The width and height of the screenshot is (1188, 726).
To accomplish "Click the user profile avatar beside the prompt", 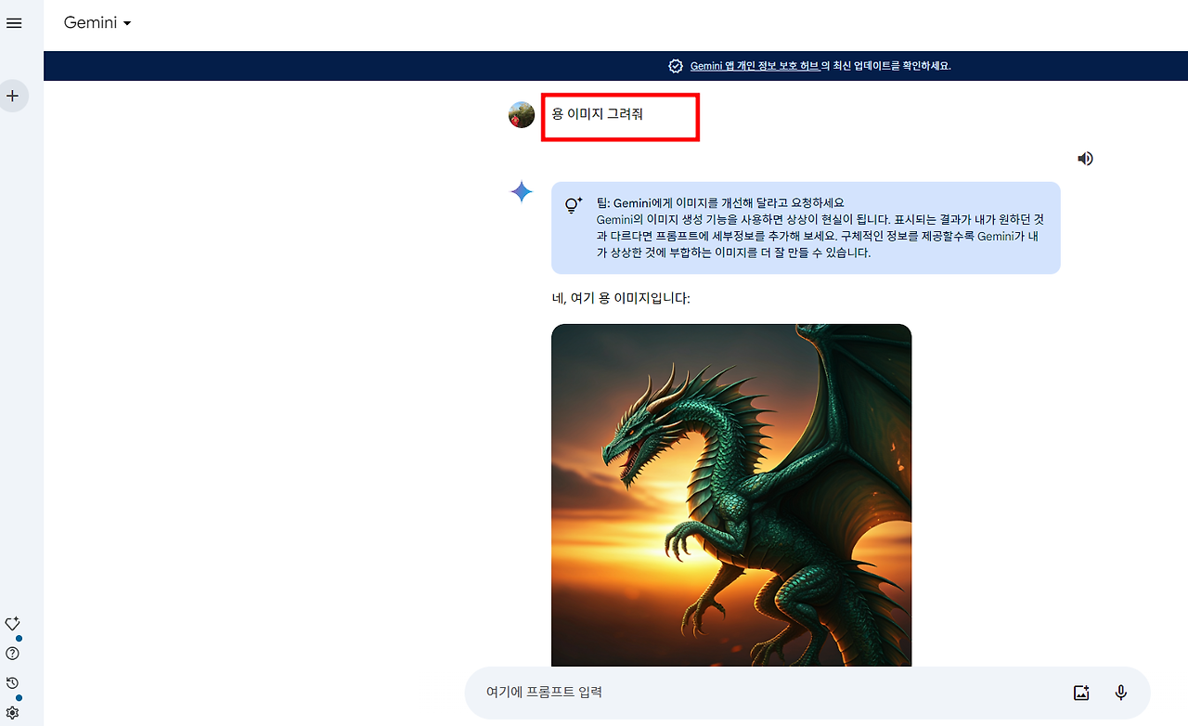I will coord(522,115).
